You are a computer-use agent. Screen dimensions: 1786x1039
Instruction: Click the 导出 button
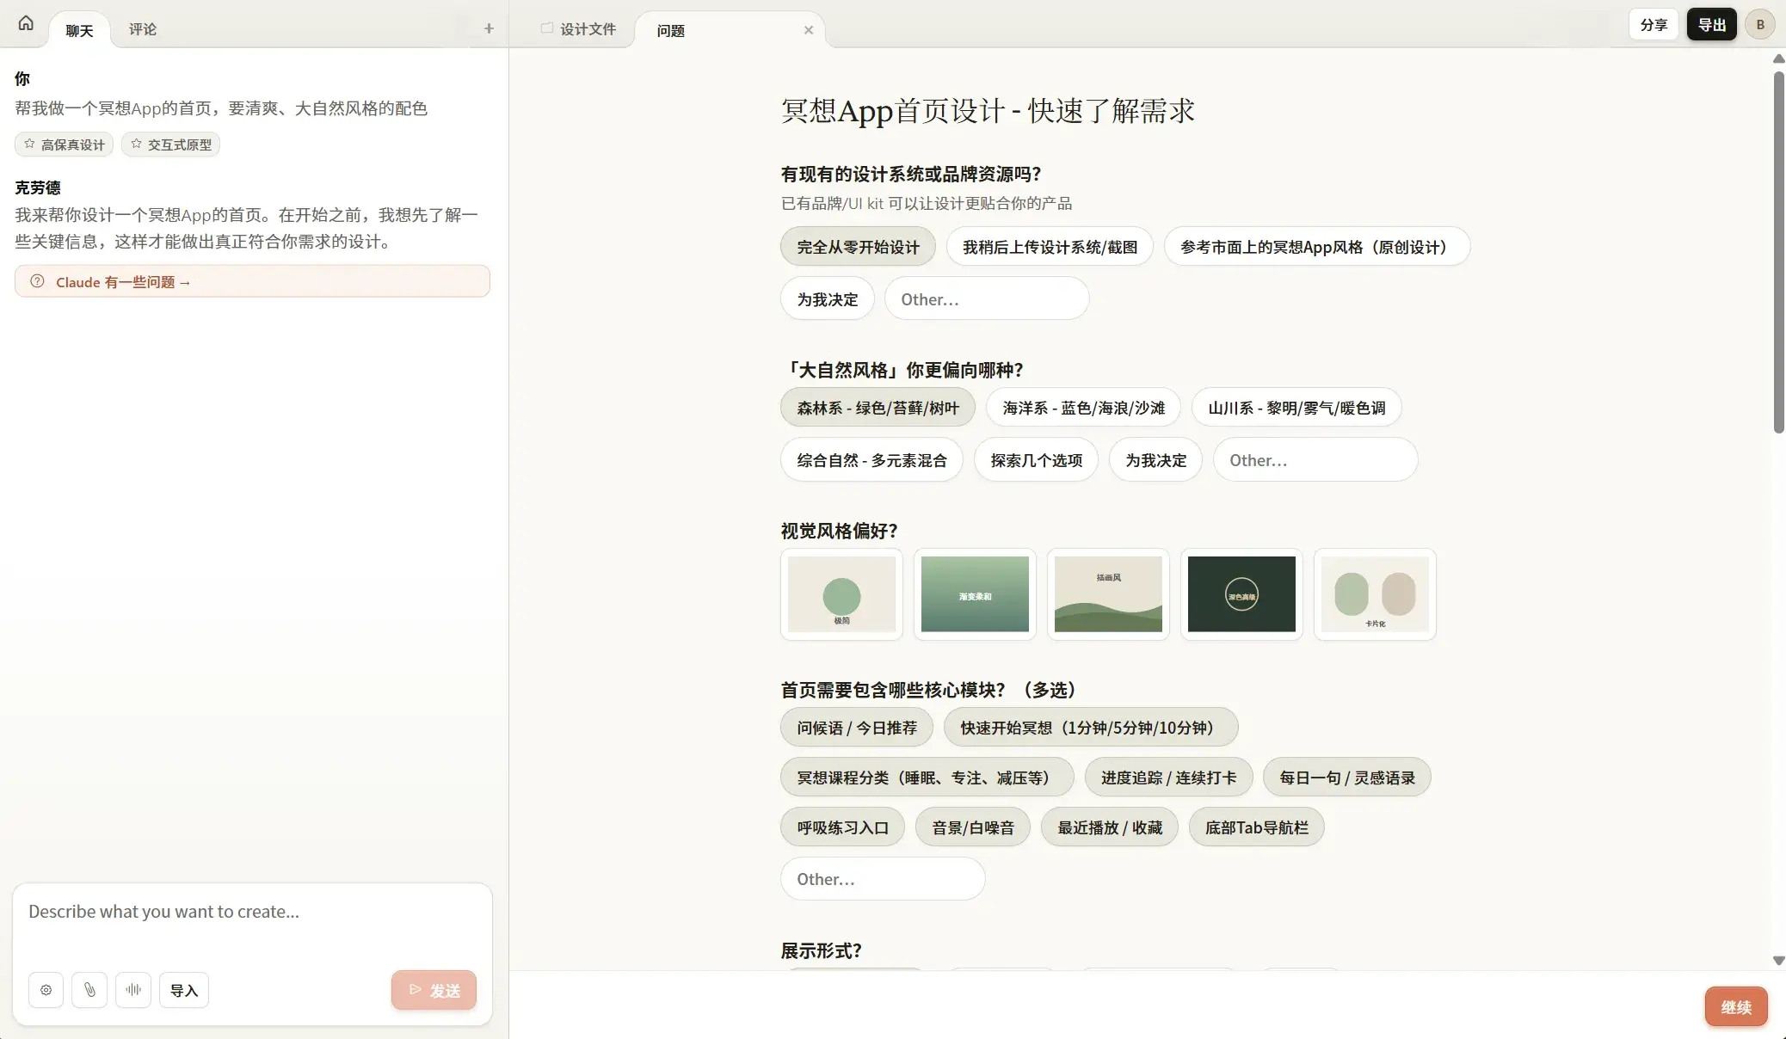coord(1711,24)
